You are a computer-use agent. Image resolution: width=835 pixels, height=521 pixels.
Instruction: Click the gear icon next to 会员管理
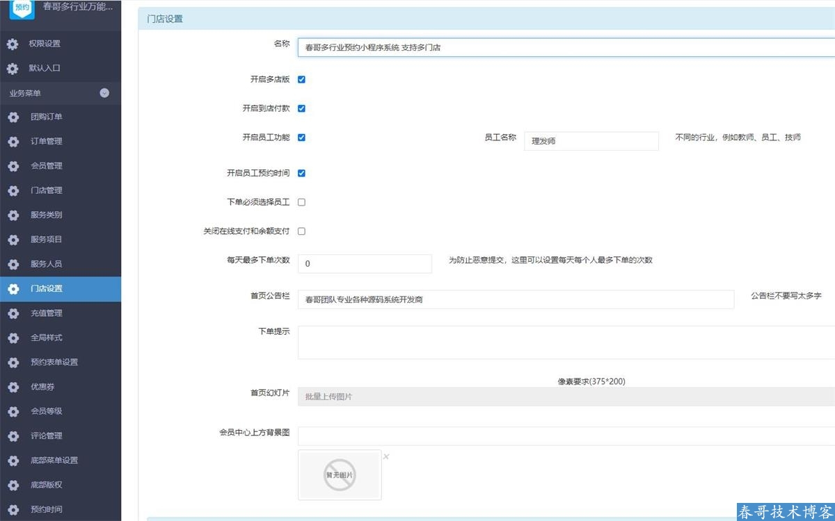point(13,166)
